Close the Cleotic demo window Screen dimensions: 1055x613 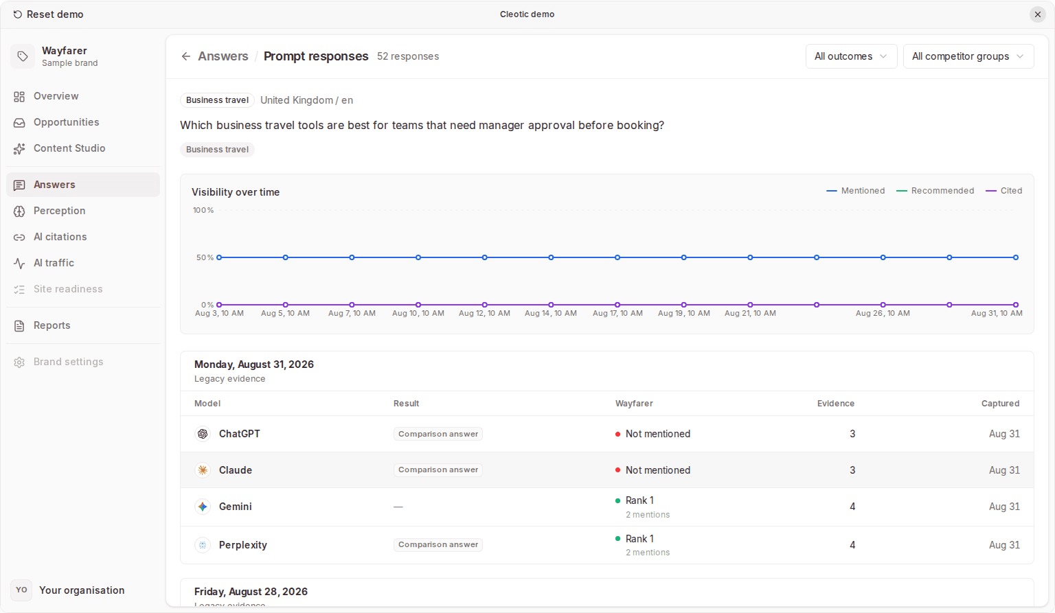pos(1038,14)
